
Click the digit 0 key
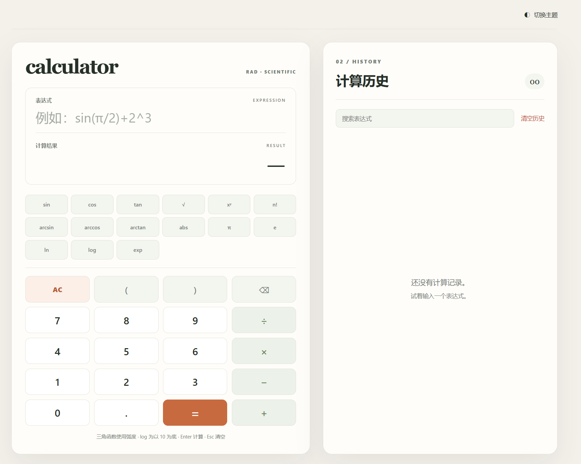pyautogui.click(x=57, y=413)
